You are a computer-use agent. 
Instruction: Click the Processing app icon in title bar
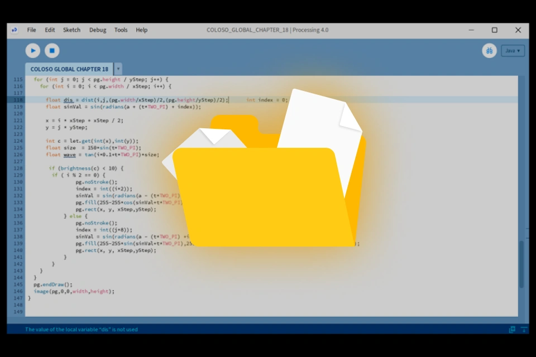[x=14, y=30]
